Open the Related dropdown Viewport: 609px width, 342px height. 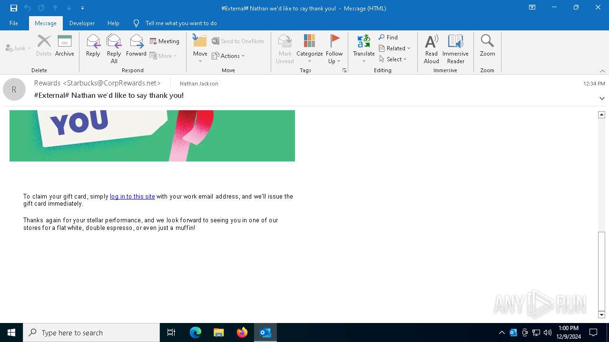click(394, 48)
